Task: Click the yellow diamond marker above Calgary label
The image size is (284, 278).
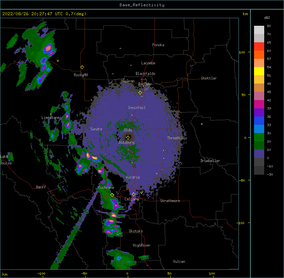Action: click(x=133, y=194)
